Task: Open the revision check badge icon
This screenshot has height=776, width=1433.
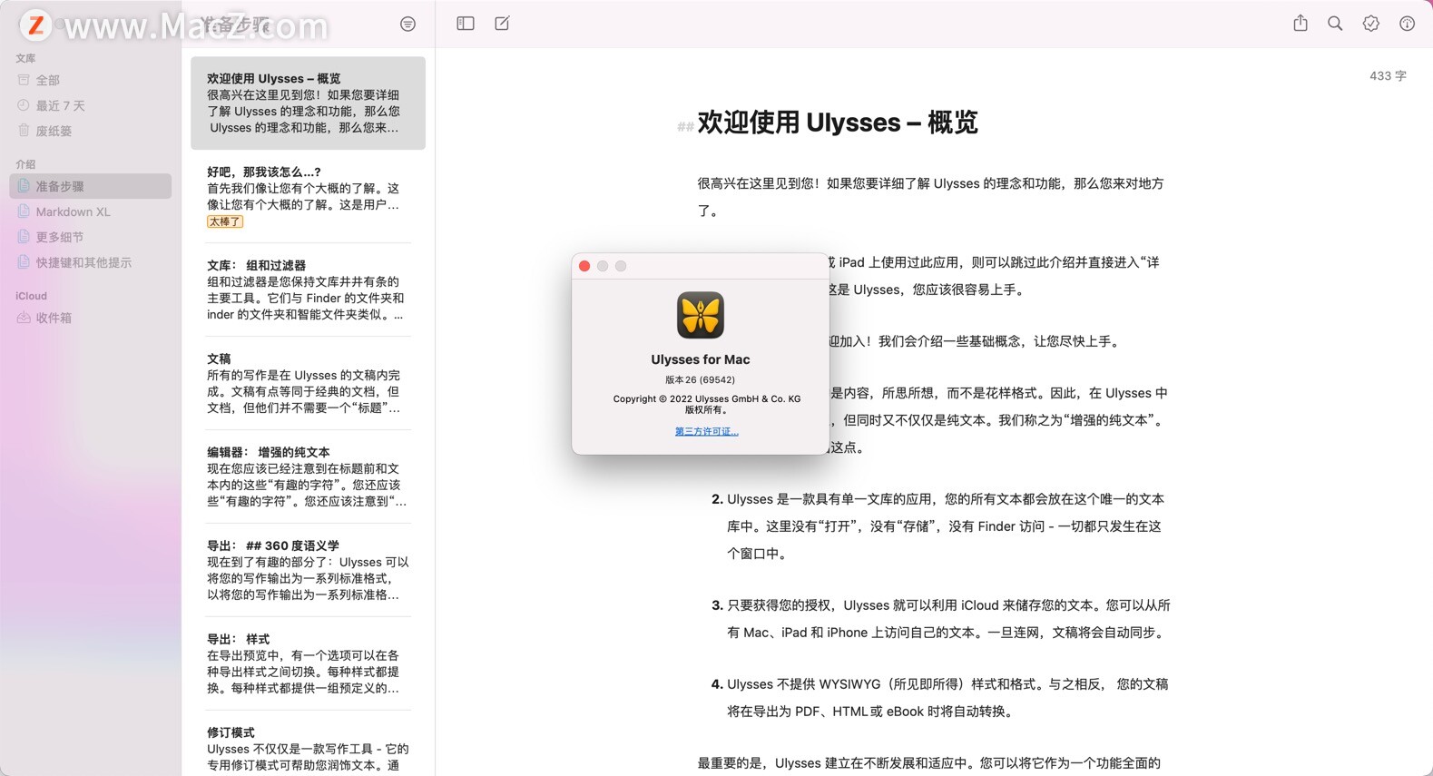Action: tap(1371, 24)
